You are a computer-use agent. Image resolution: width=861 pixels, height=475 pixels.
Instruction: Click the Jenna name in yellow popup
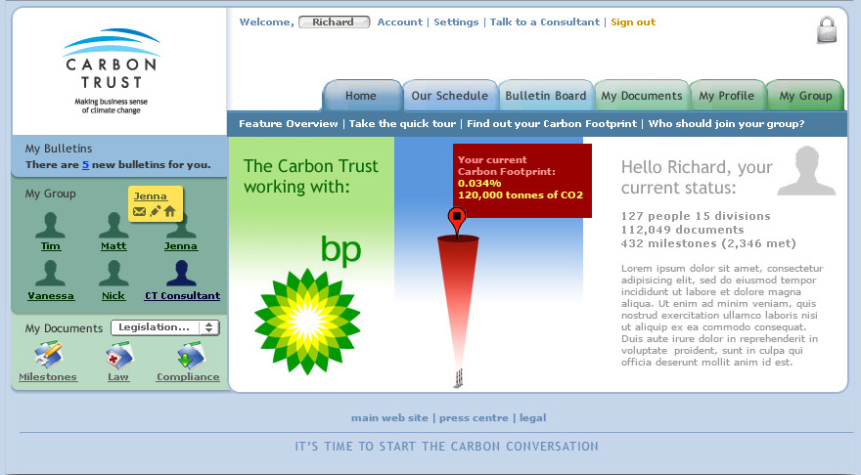pos(150,195)
